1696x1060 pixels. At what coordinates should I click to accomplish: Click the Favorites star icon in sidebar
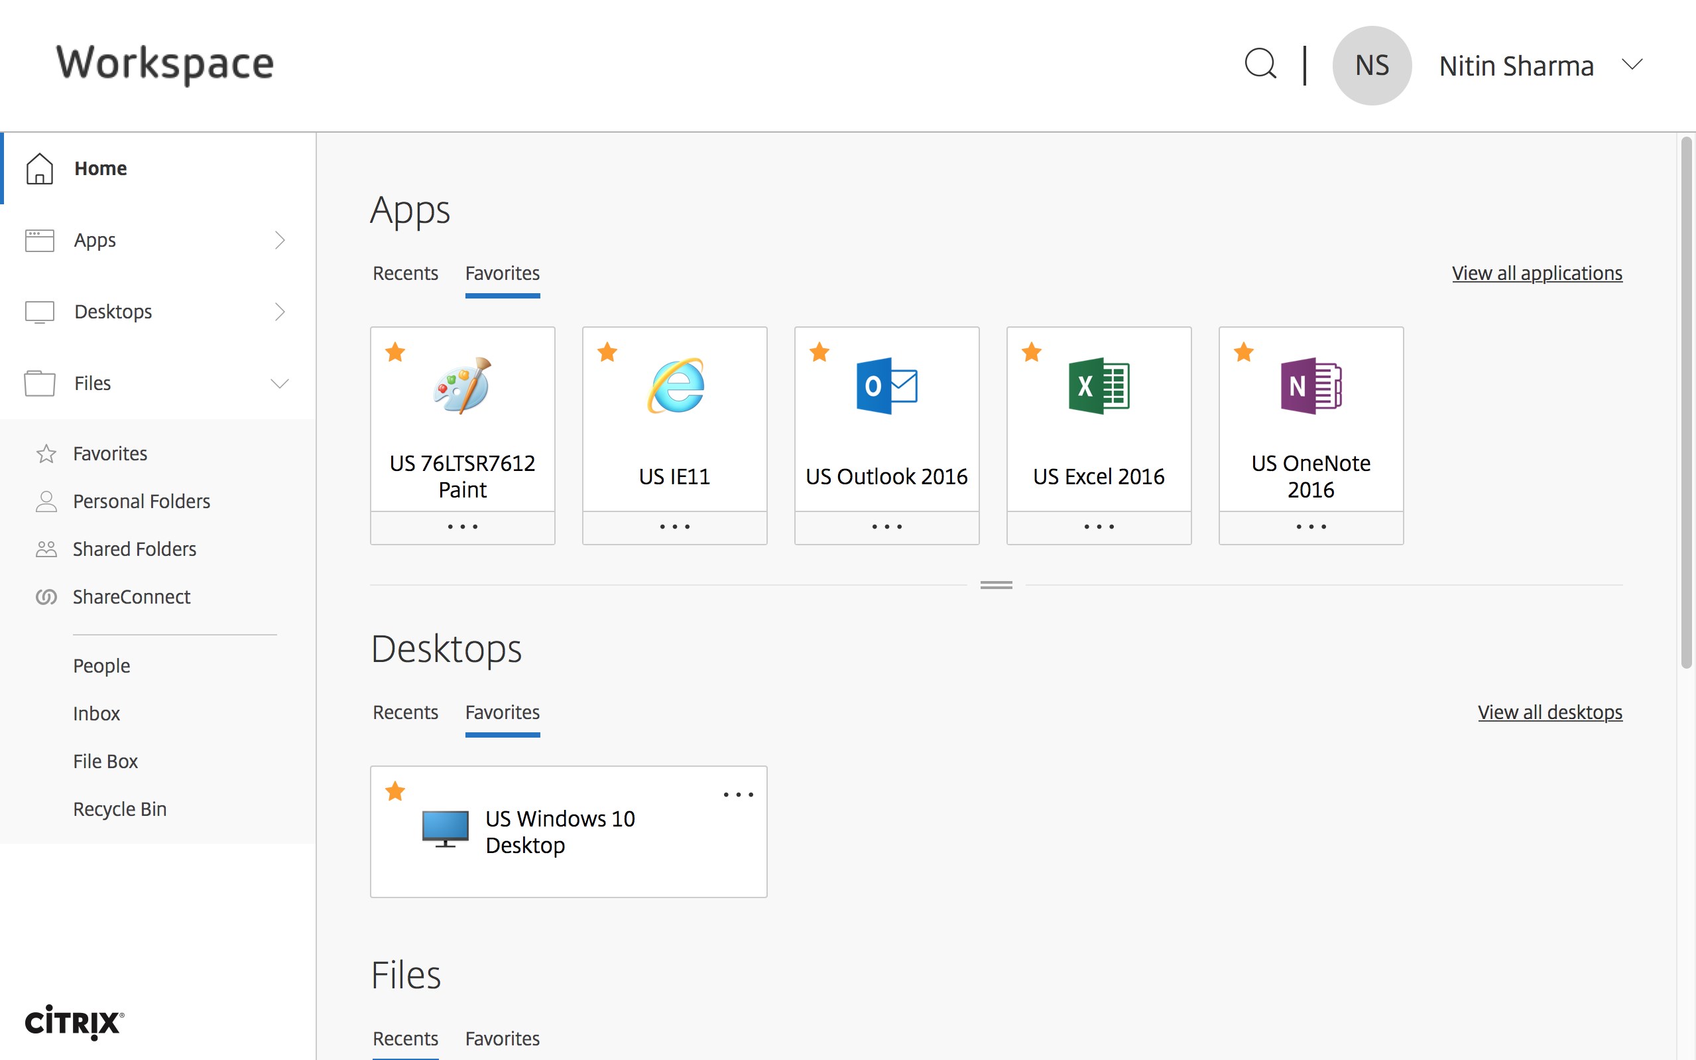tap(46, 454)
